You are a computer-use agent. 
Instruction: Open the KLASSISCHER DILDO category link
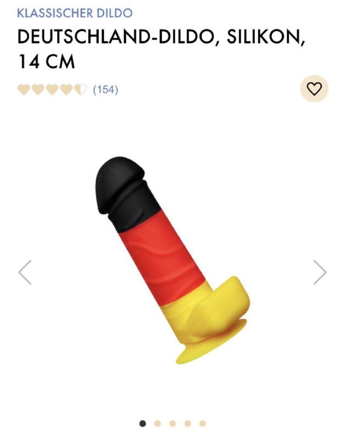point(75,13)
